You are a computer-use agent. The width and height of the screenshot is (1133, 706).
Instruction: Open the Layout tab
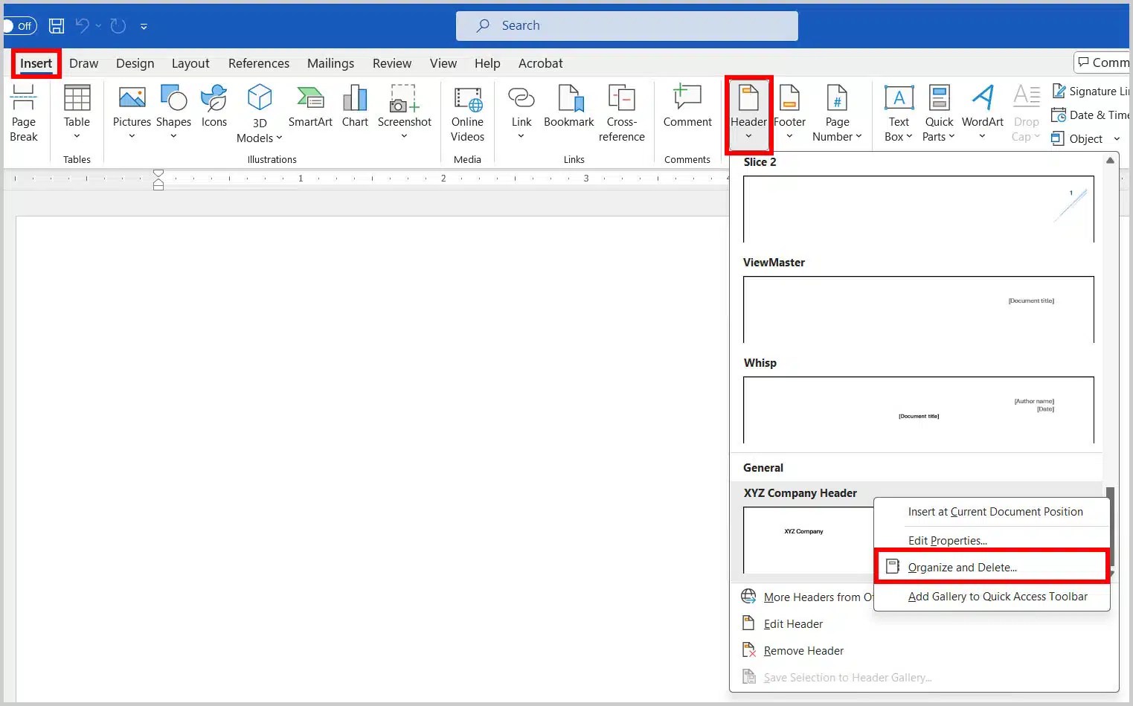click(x=190, y=63)
